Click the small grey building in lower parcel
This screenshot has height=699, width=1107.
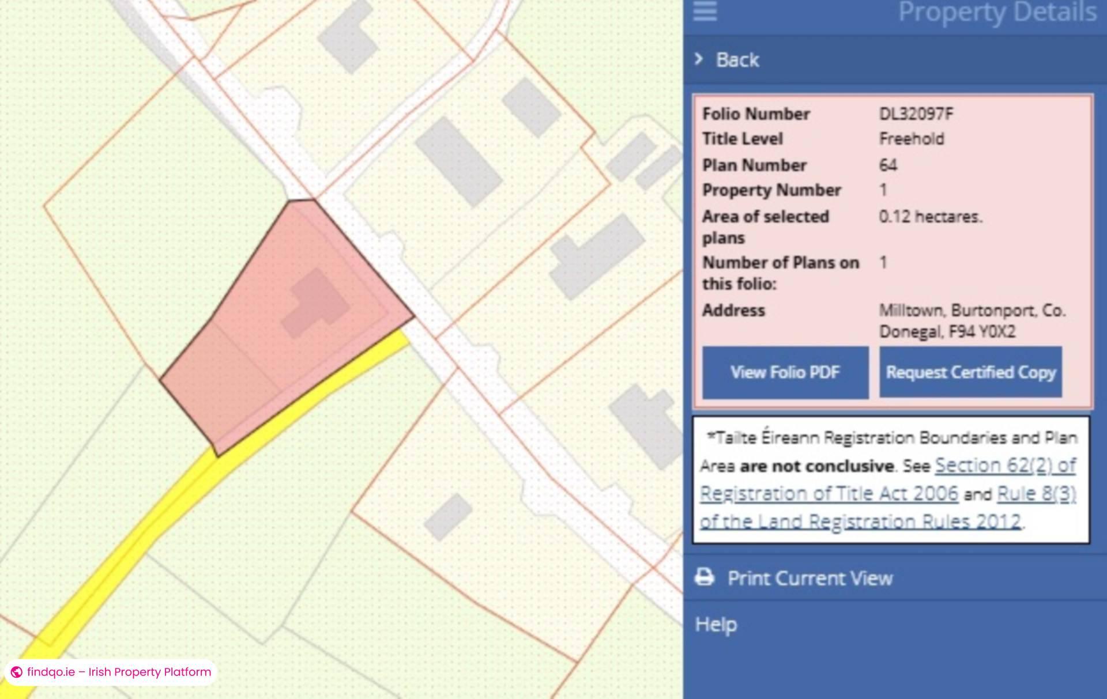click(447, 516)
